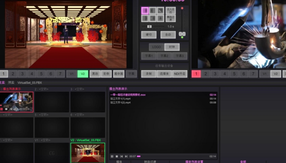Viewport: 286px width, 163px height.
Task: Open the 转场过渡 transition tab
Action: [x=150, y=162]
